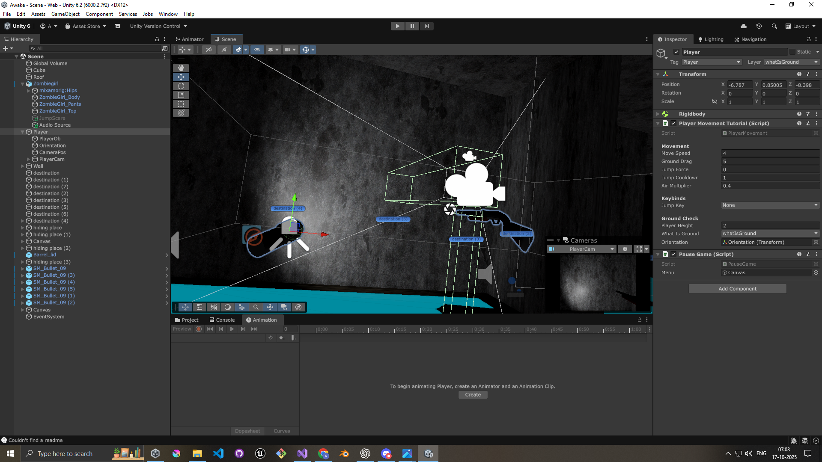This screenshot has width=822, height=462.
Task: Disable the Pause Game script checkbox
Action: point(673,254)
